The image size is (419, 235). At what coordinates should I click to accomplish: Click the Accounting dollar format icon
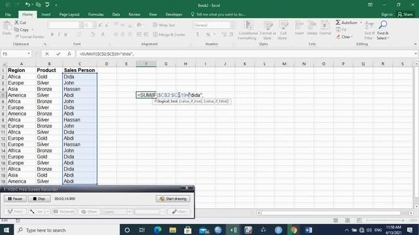(x=198, y=35)
